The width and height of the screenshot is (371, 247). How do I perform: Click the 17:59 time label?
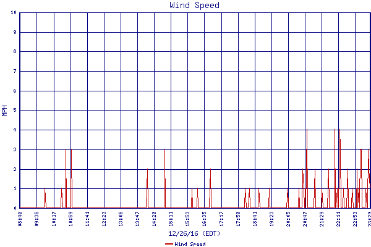[238, 219]
